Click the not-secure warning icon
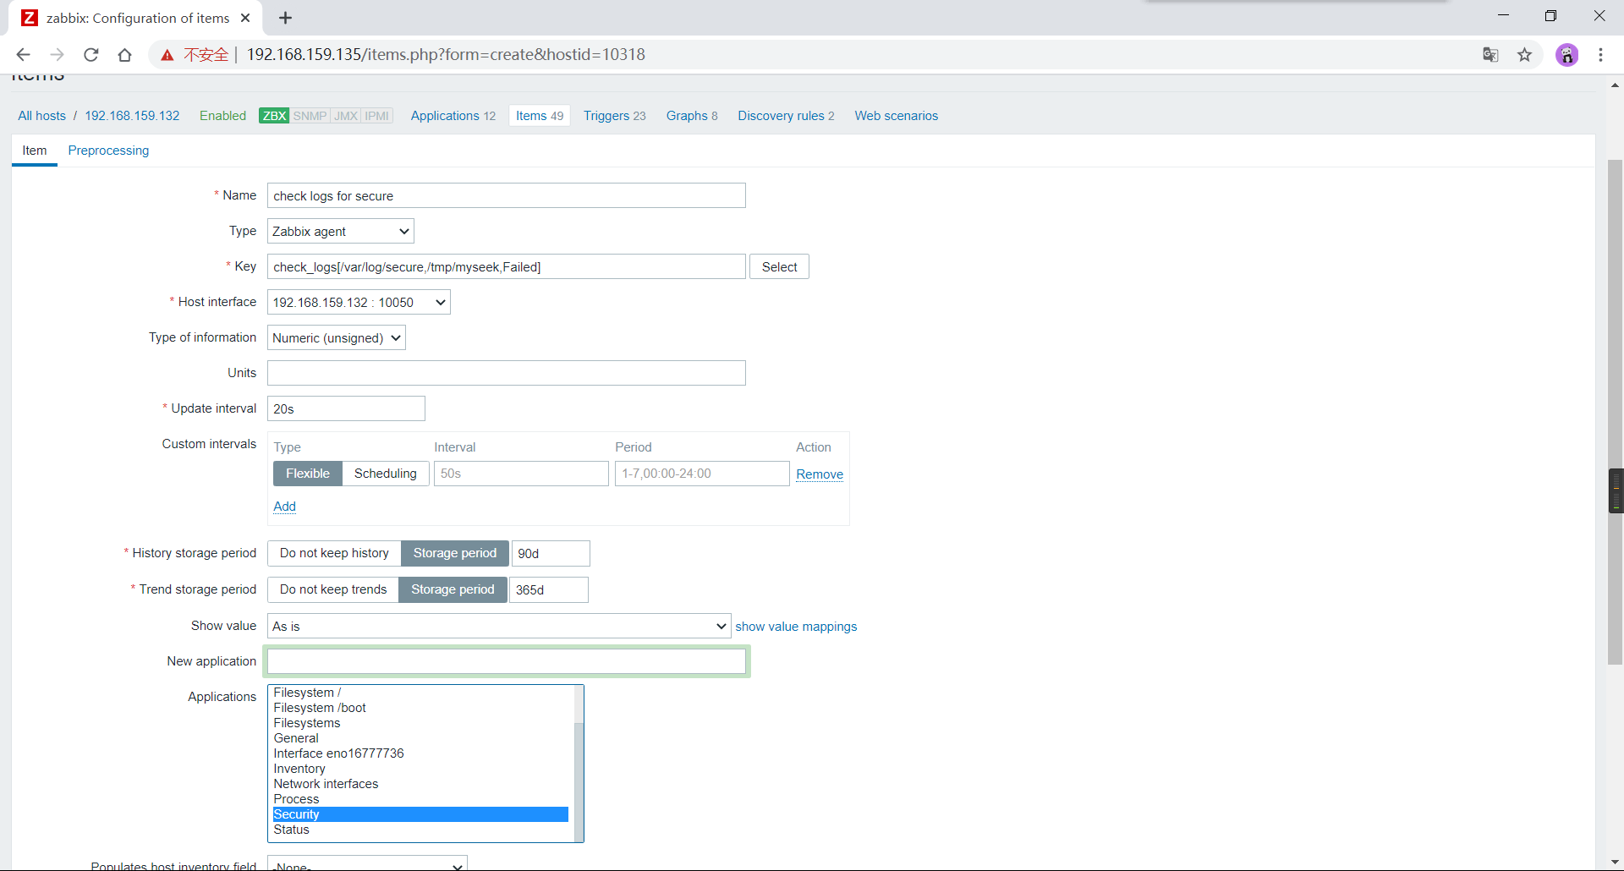The image size is (1624, 871). point(167,55)
